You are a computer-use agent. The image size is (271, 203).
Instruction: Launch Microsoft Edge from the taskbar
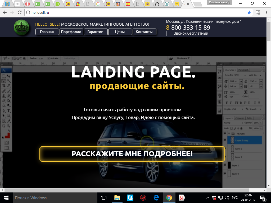(x=156, y=198)
